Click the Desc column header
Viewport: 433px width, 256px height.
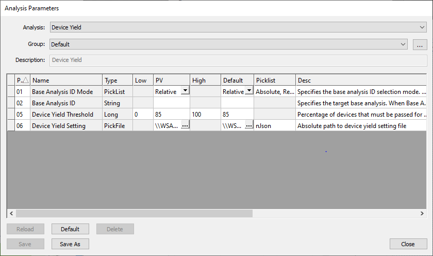pyautogui.click(x=361, y=81)
